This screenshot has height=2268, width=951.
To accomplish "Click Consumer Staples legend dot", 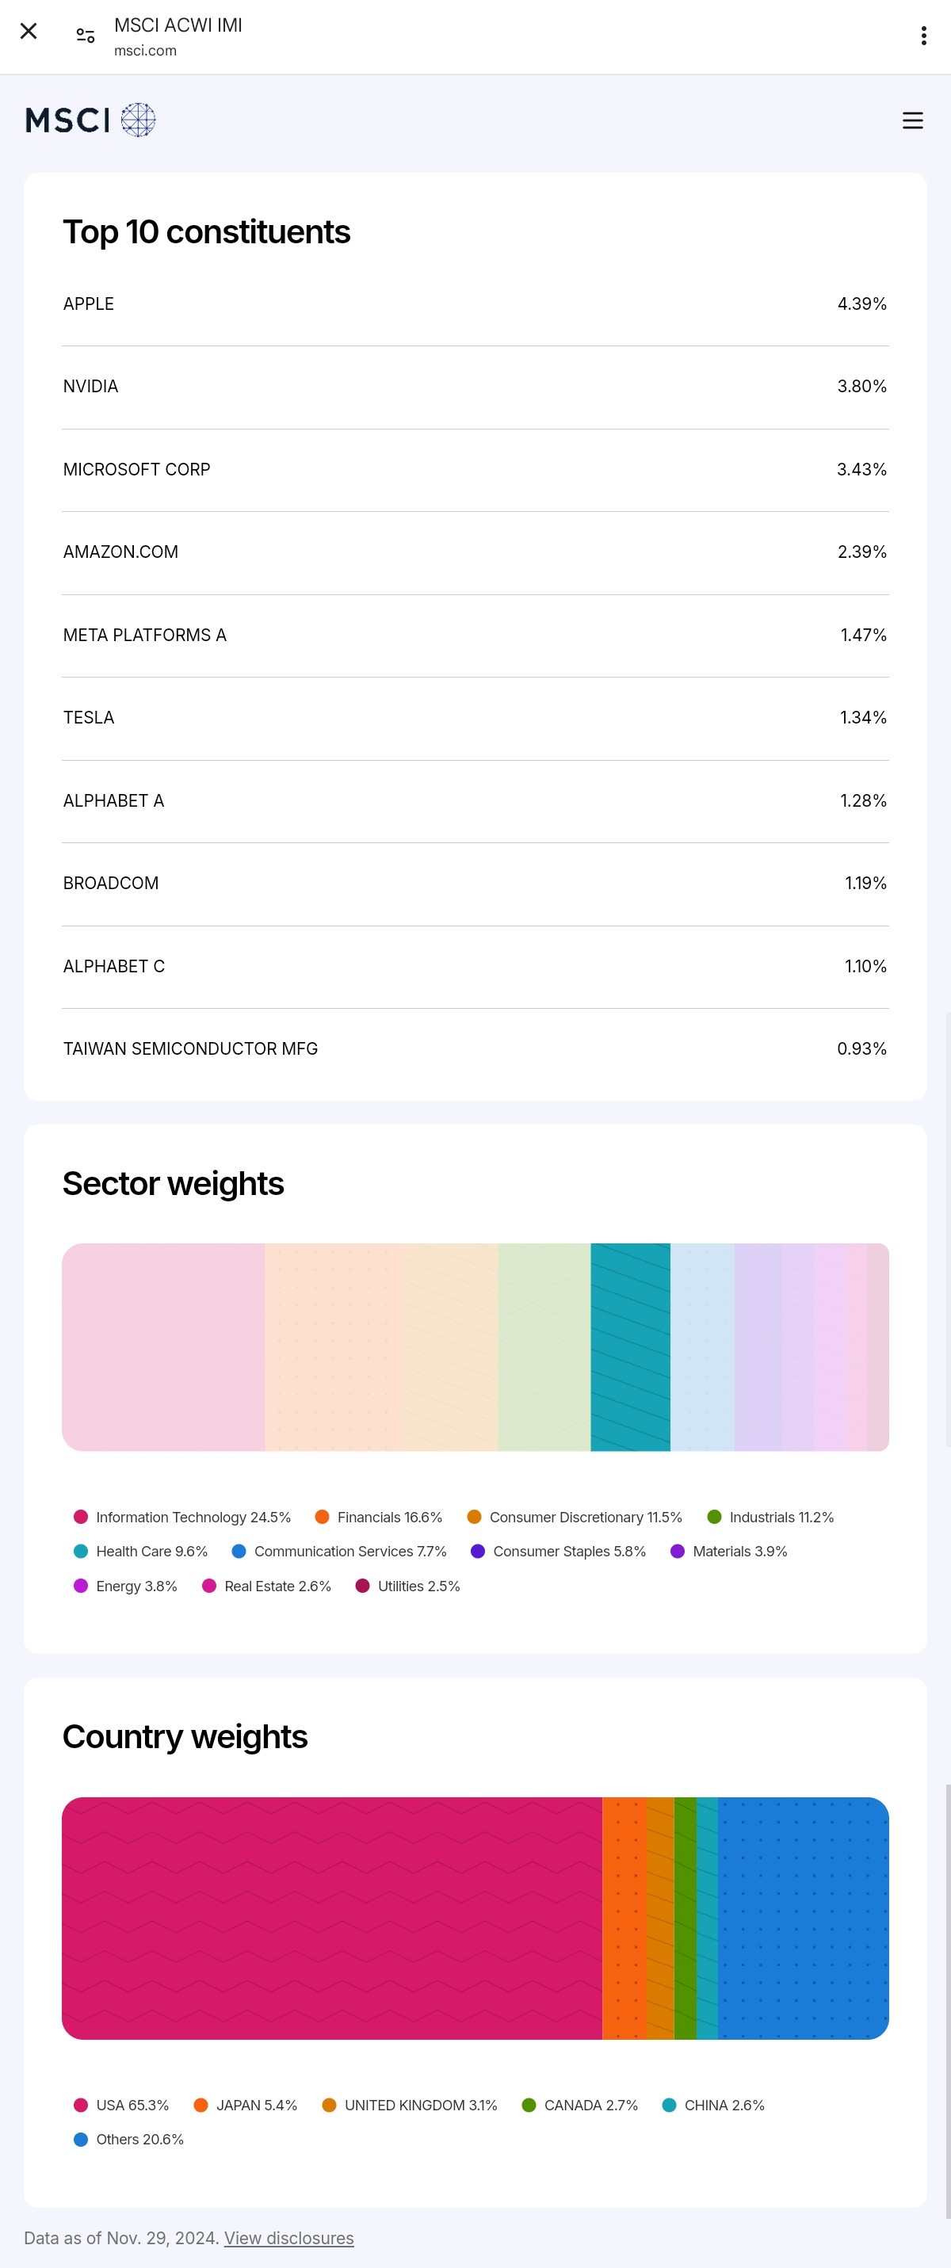I will [x=478, y=1552].
